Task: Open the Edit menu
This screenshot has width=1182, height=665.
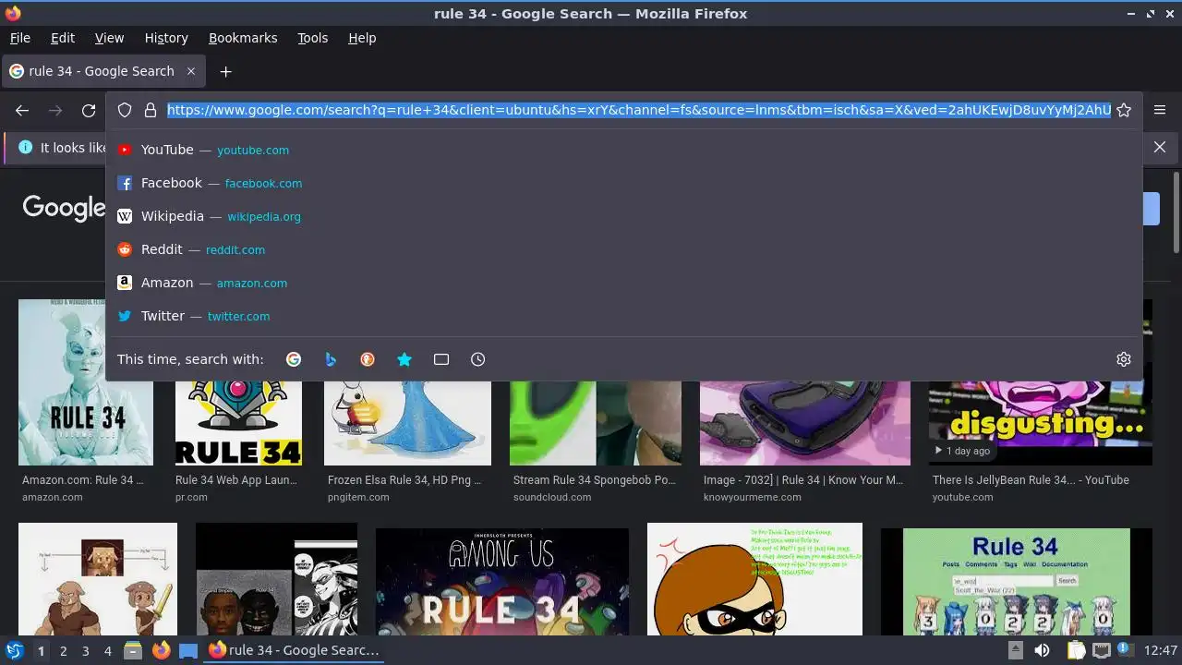Action: pyautogui.click(x=63, y=38)
